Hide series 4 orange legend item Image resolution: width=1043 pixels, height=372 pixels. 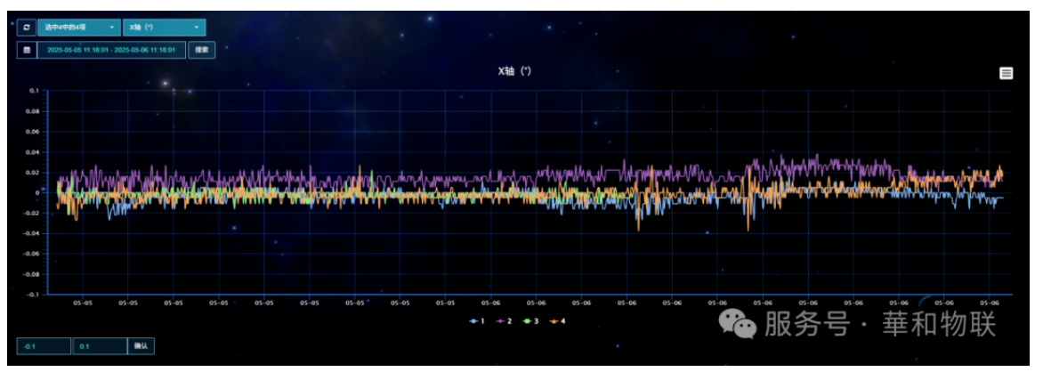tap(558, 319)
